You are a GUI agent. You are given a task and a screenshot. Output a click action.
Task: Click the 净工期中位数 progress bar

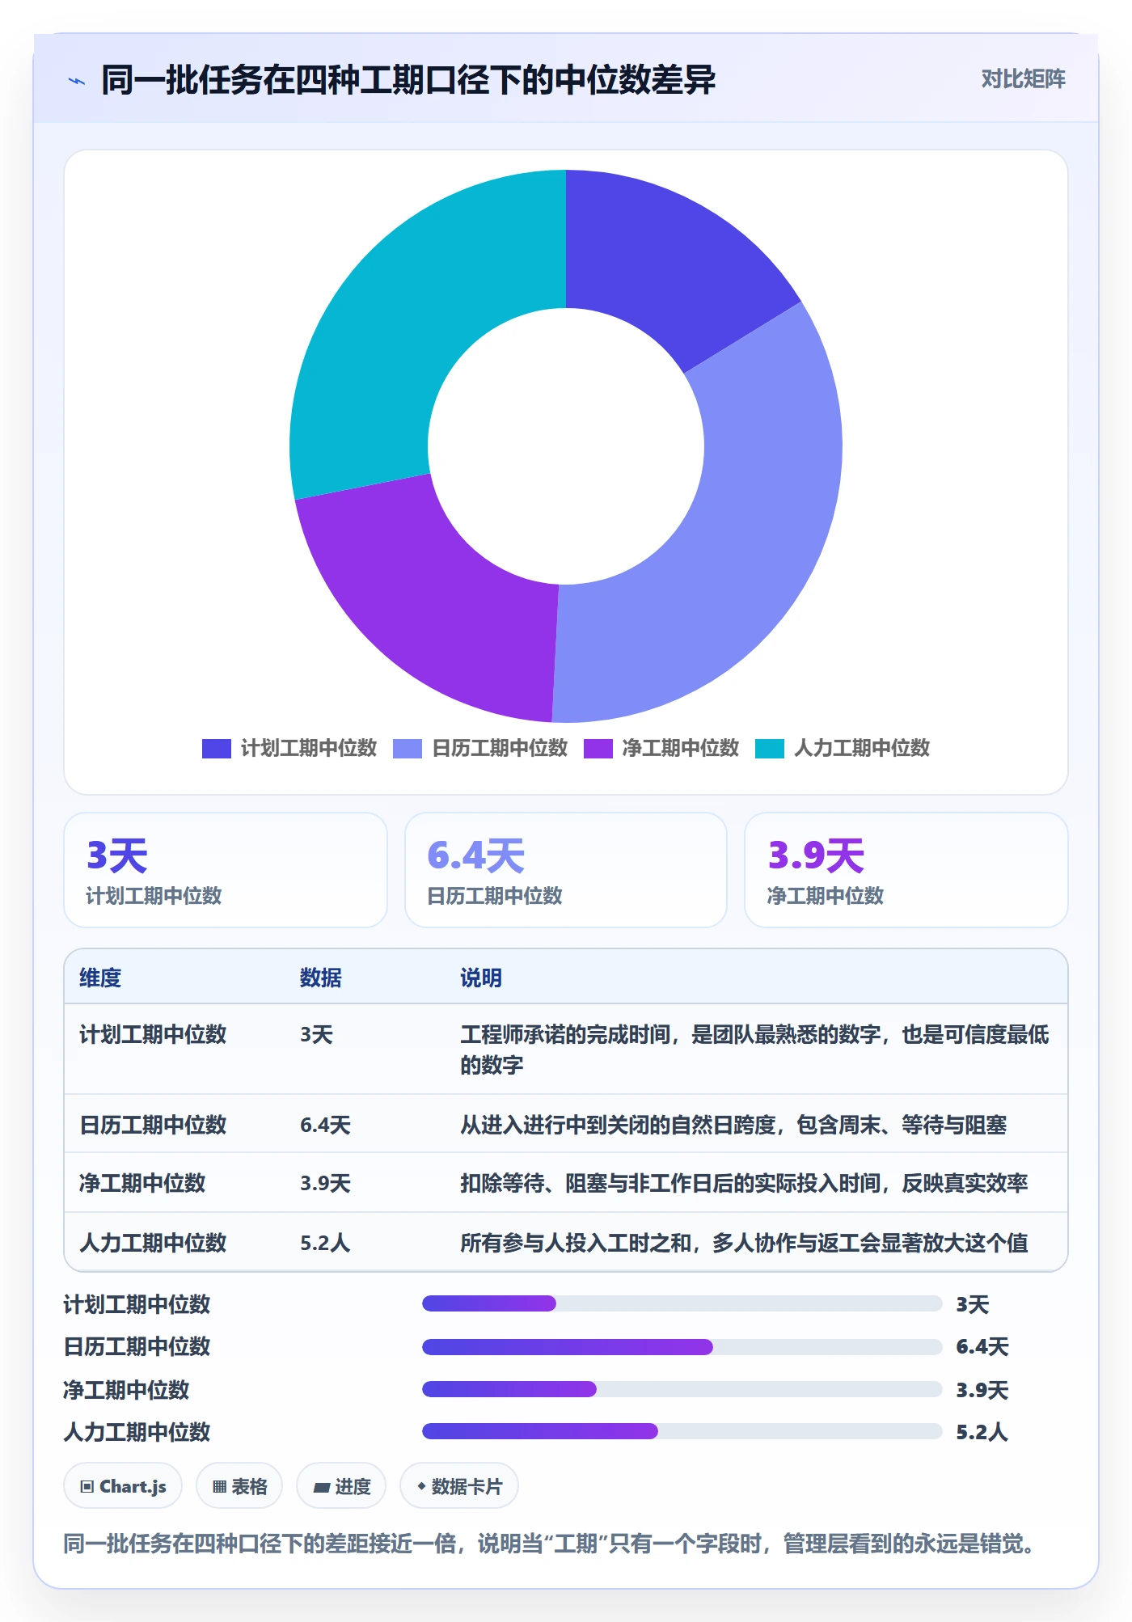point(682,1389)
